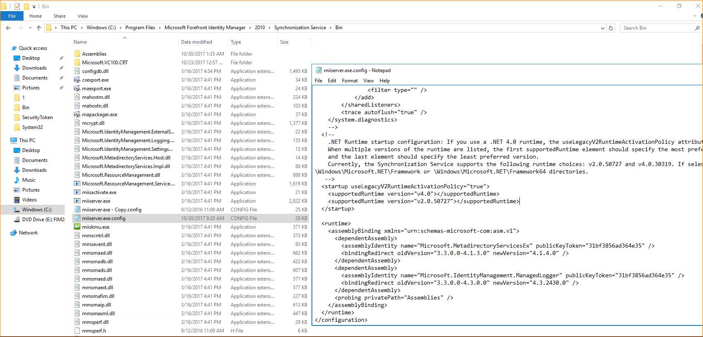
Task: Select the Microsoft.VC100.CRT folder icon
Action: [x=77, y=63]
